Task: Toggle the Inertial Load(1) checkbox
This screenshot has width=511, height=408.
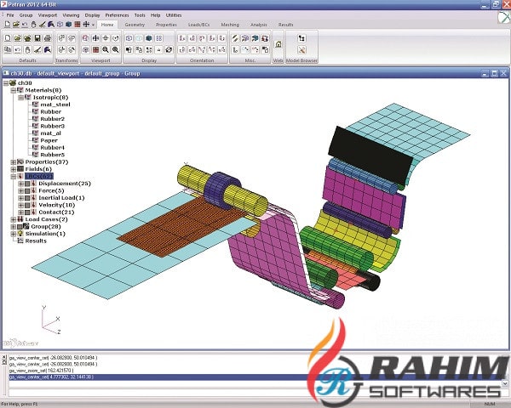Action: (x=27, y=198)
